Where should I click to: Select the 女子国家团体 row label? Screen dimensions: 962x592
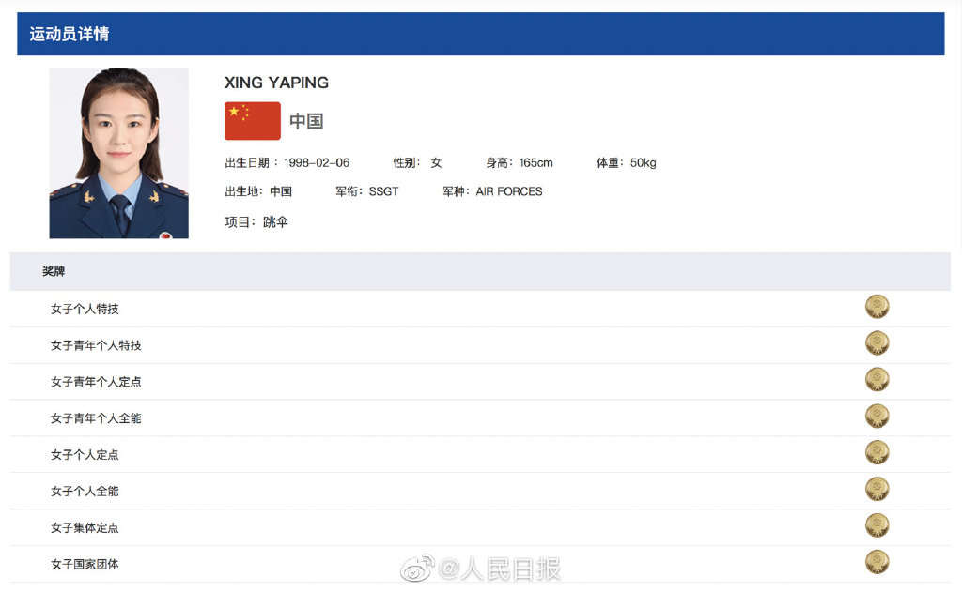pos(85,565)
